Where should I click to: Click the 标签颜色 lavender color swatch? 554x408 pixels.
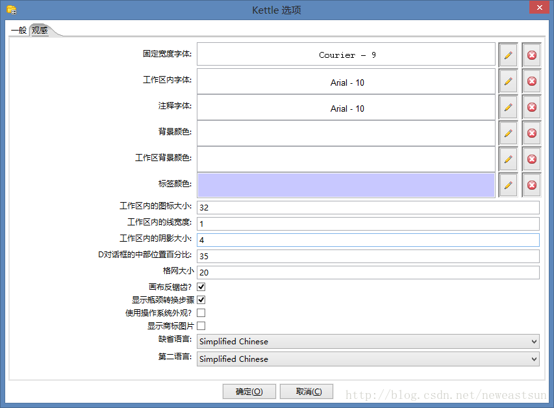click(x=346, y=185)
